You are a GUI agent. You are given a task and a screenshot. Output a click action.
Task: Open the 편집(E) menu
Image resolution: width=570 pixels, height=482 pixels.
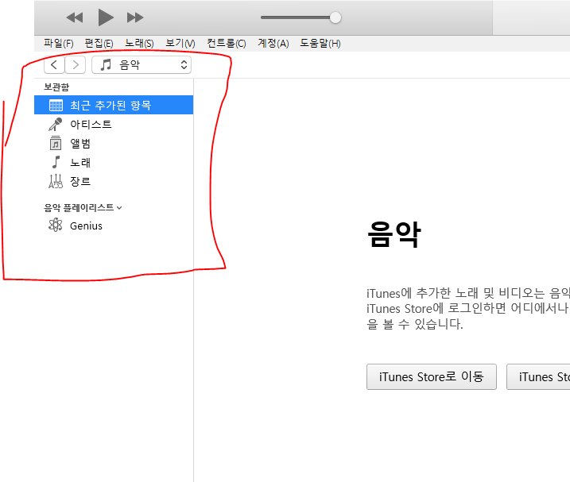99,44
